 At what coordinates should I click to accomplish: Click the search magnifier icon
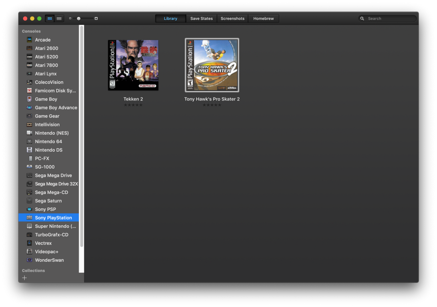point(362,18)
